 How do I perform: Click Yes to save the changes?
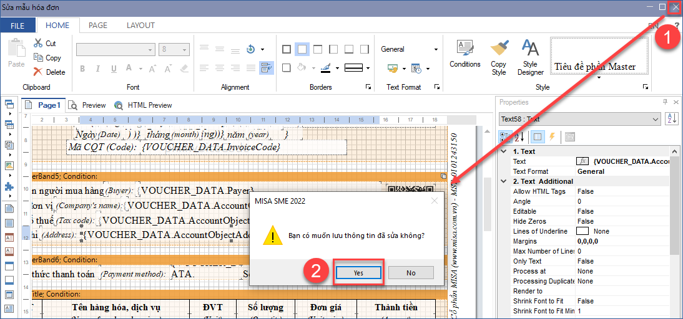click(358, 273)
